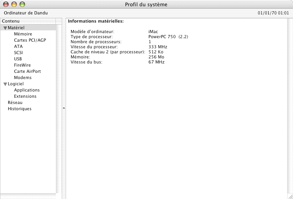This screenshot has height=199, width=293.
Task: Click the split pane divider handle
Action: point(64,108)
